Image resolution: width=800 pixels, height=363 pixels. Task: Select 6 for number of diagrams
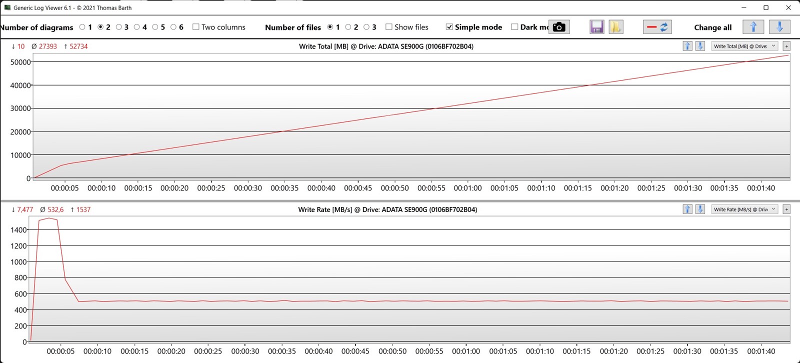(x=173, y=27)
